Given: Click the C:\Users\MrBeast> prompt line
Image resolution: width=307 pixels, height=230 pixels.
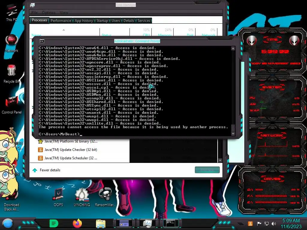Looking at the screenshot, I should [59, 134].
